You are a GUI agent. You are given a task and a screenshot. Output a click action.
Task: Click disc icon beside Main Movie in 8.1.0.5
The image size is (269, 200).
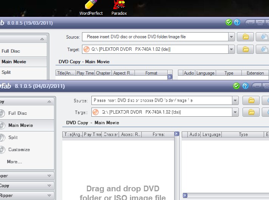tap(2, 125)
